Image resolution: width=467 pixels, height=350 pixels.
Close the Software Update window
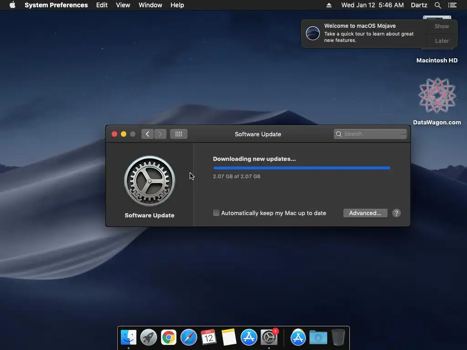pyautogui.click(x=114, y=134)
